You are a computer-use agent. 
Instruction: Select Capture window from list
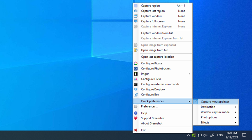162,33
